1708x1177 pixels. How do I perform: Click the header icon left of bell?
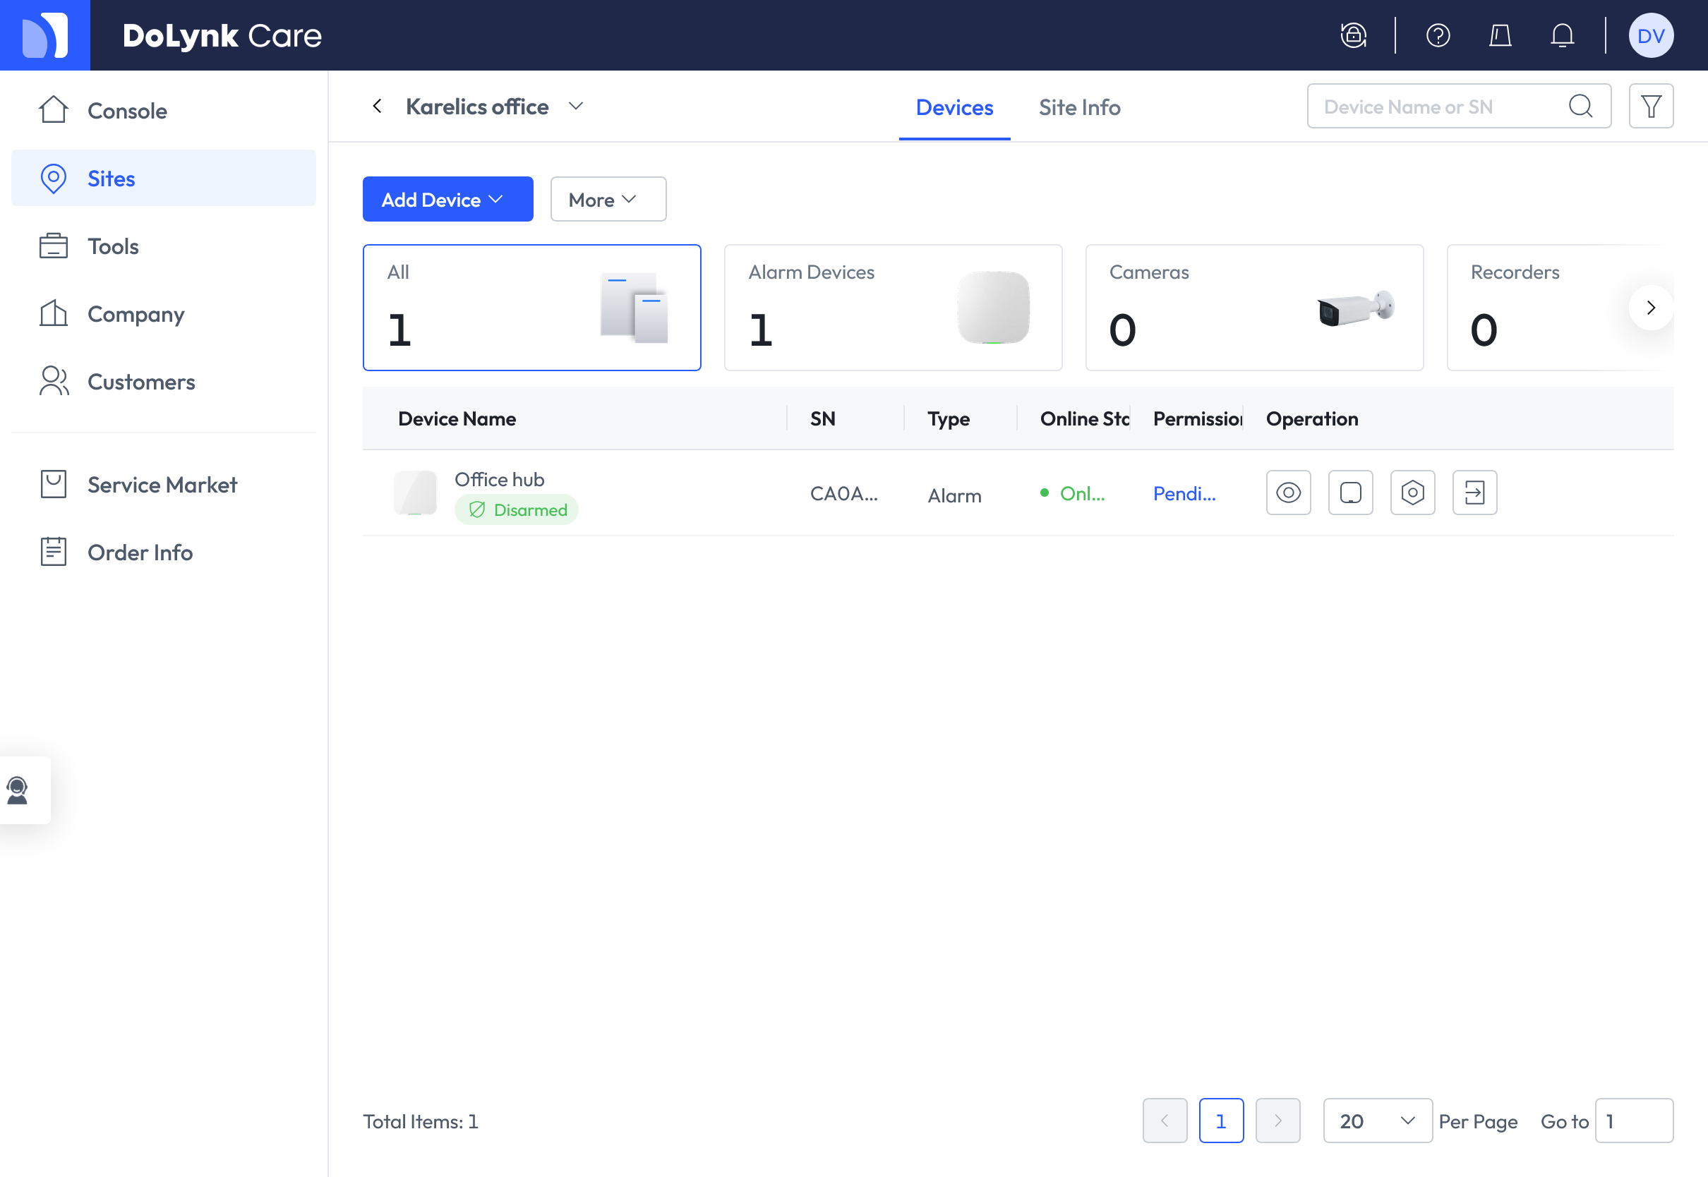pyautogui.click(x=1500, y=35)
